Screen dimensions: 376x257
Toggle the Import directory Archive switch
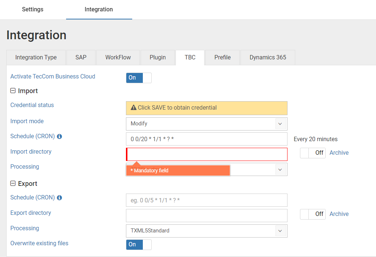(x=313, y=153)
